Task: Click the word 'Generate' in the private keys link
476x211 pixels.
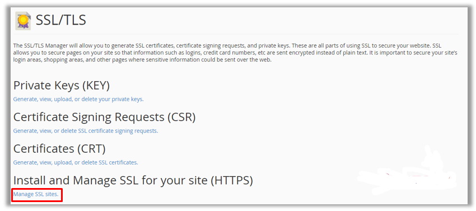Action: [x=25, y=99]
